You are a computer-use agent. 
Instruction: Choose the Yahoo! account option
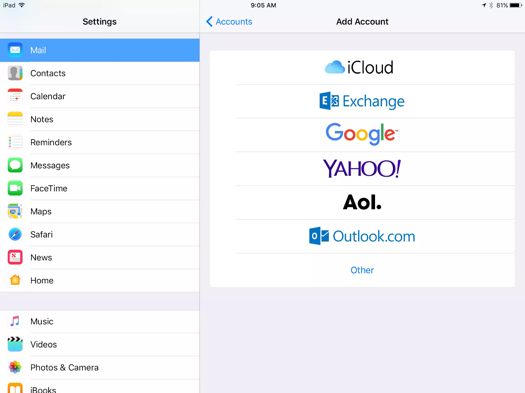coord(362,169)
